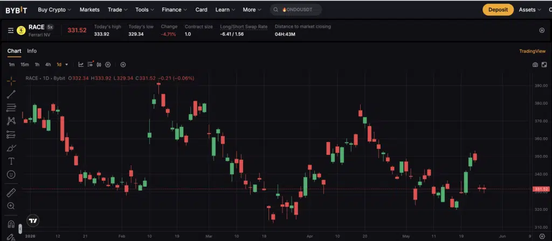Image resolution: width=552 pixels, height=241 pixels.
Task: Click the 5x leverage badge
Action: pos(50,27)
